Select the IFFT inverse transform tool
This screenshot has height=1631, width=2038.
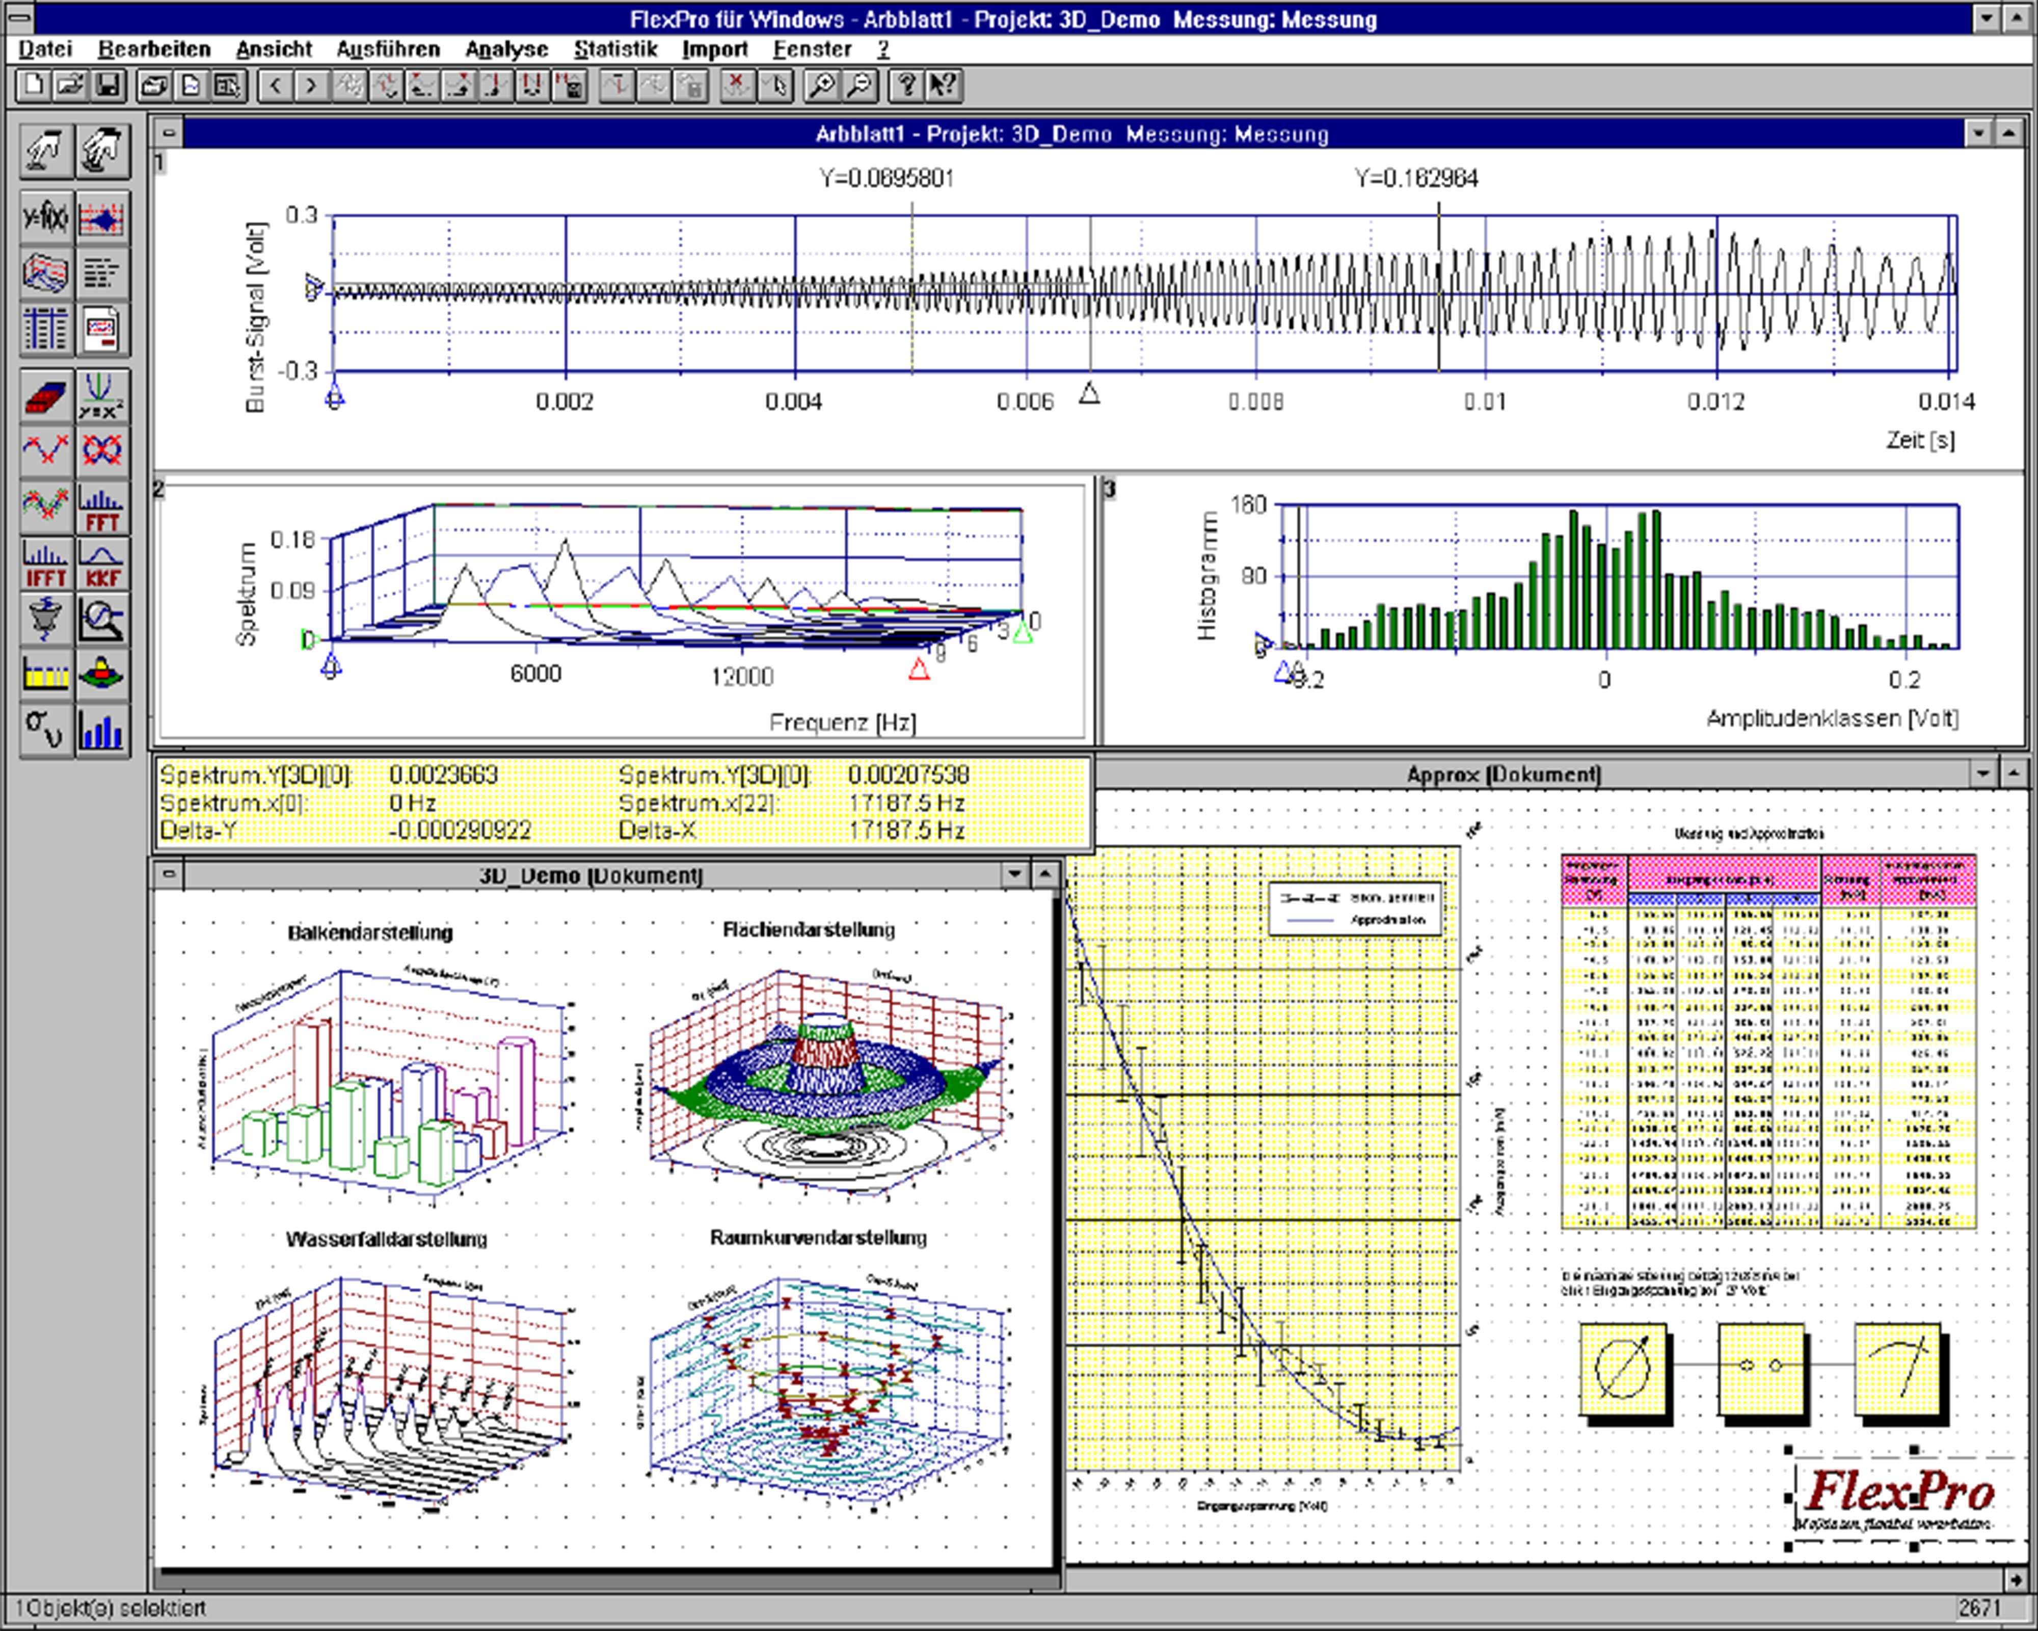(45, 565)
